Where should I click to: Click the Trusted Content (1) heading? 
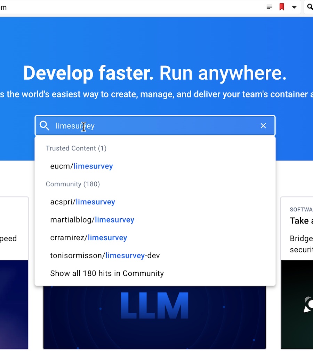(x=76, y=148)
